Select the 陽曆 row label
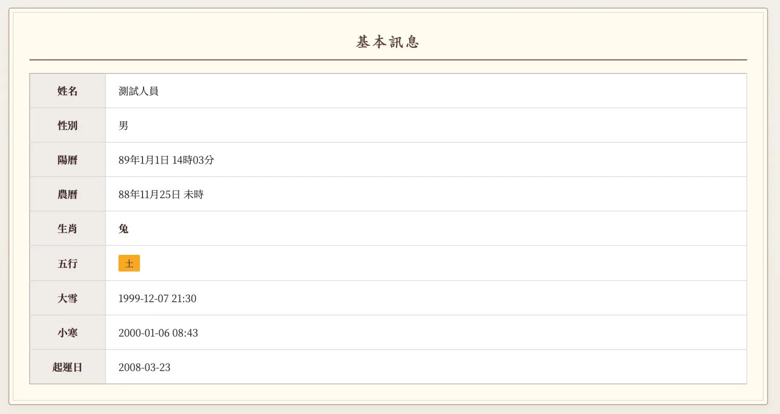The width and height of the screenshot is (780, 414). [x=68, y=160]
